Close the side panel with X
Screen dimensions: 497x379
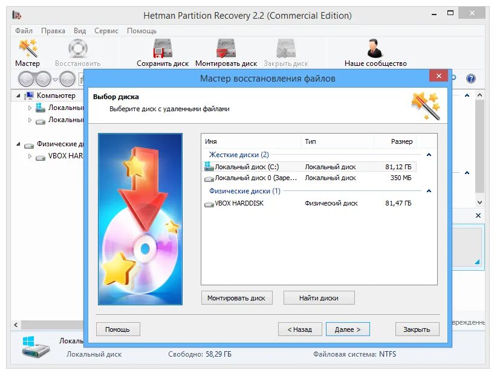click(x=478, y=215)
